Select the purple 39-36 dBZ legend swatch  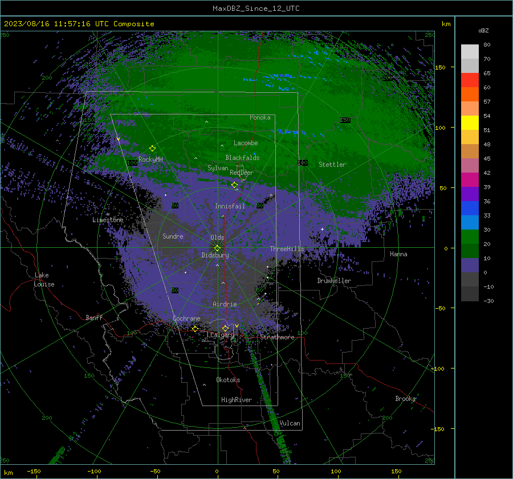(470, 194)
